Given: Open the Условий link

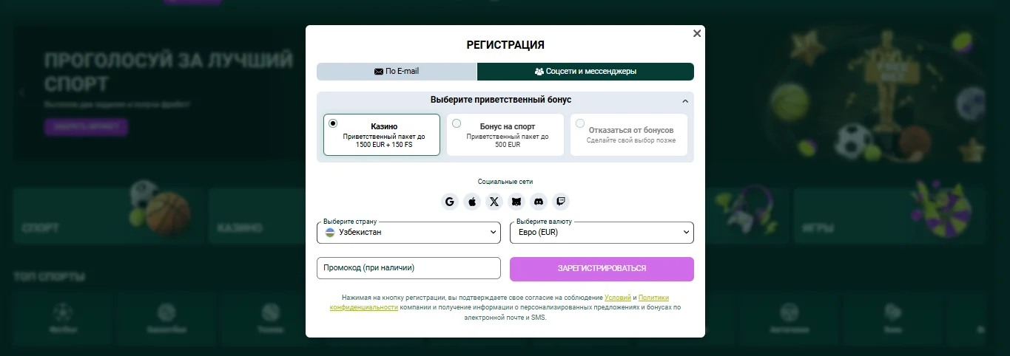Looking at the screenshot, I should 617,297.
